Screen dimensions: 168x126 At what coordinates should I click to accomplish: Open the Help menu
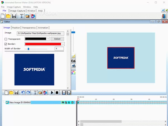[x=36, y=7]
